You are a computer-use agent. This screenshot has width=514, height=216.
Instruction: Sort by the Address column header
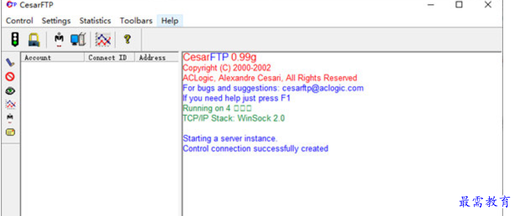(x=157, y=58)
